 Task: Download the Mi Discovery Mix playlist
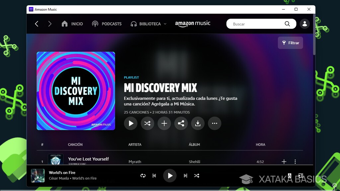click(198, 123)
